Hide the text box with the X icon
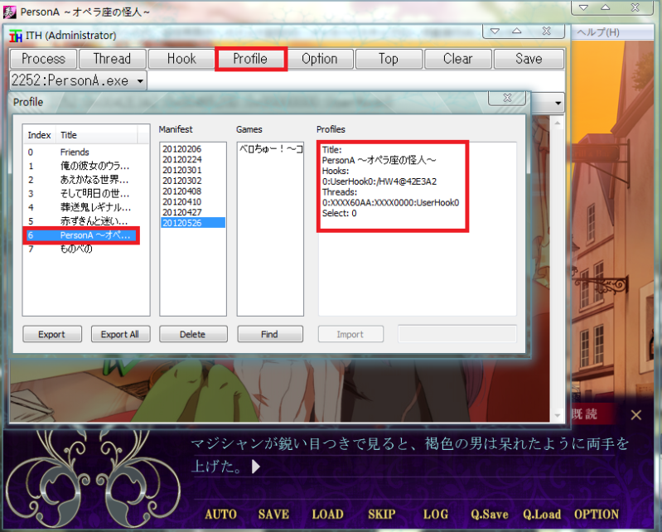The width and height of the screenshot is (662, 532). point(635,415)
